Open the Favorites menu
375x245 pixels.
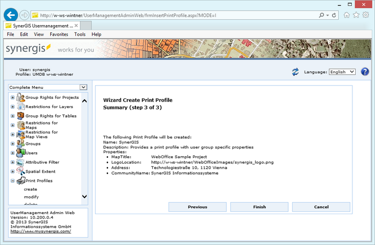[x=59, y=34]
